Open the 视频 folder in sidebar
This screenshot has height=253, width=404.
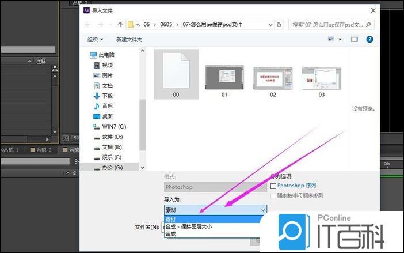103,65
